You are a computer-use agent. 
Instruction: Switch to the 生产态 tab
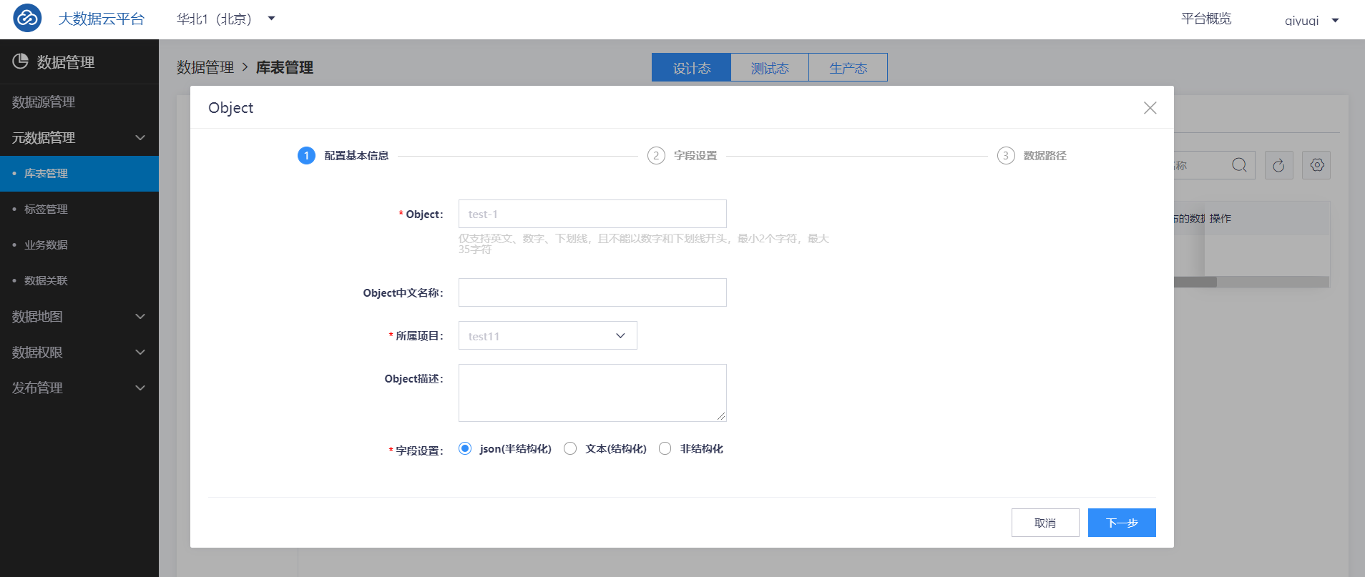[x=848, y=67]
